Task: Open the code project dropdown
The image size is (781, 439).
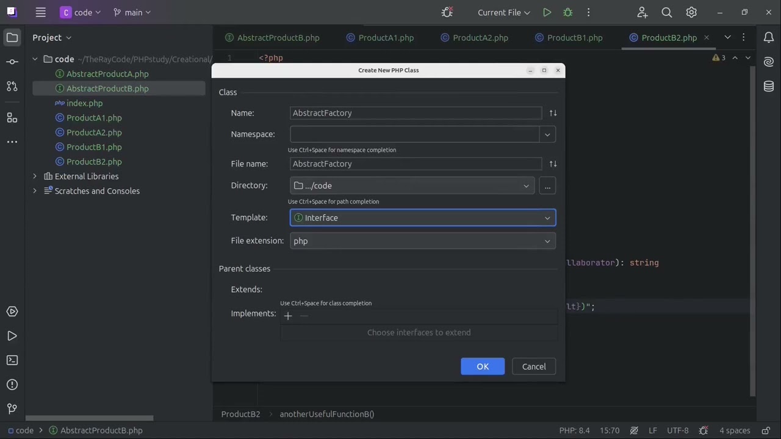Action: coord(81,12)
